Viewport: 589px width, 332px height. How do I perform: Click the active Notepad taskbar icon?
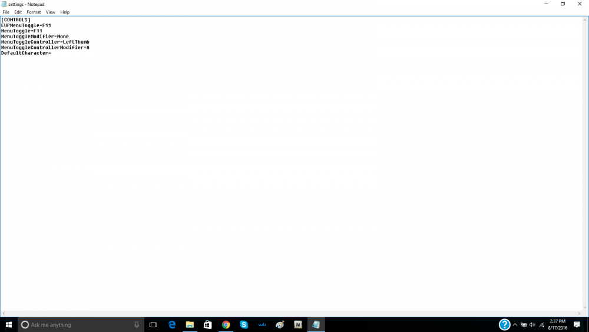click(316, 324)
